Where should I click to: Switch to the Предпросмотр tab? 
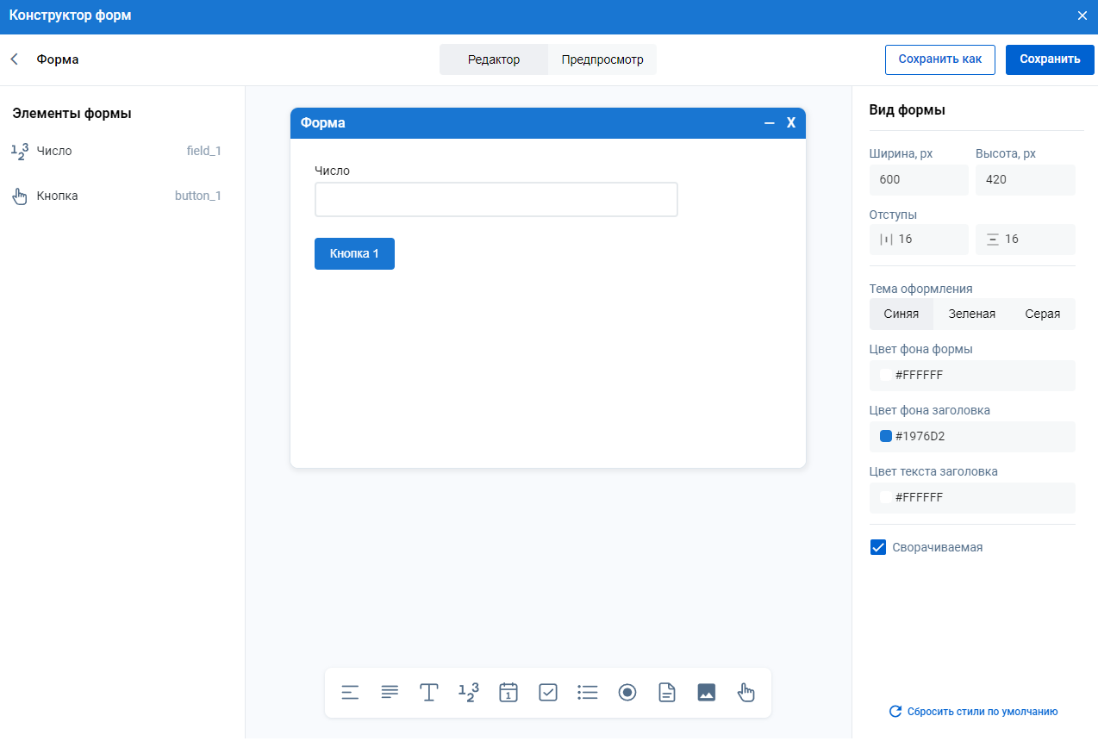602,60
